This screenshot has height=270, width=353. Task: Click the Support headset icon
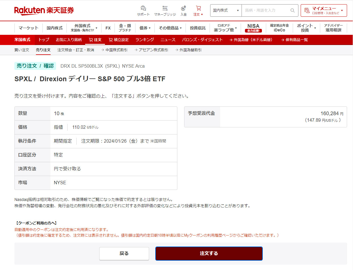point(143,8)
